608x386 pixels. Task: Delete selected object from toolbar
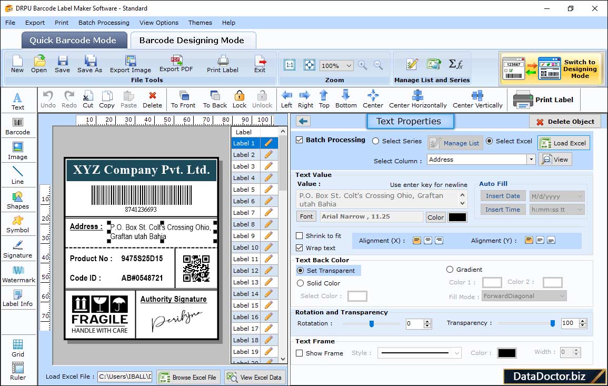click(x=152, y=100)
